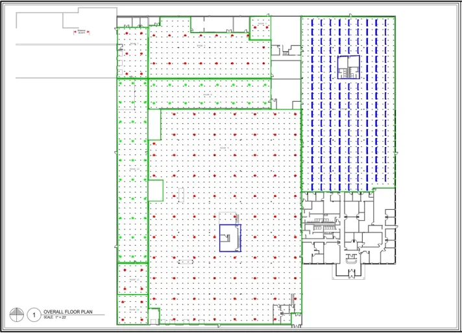Select the OVERALL FLOOR PLAN title text
The width and height of the screenshot is (462, 333).
[67, 312]
